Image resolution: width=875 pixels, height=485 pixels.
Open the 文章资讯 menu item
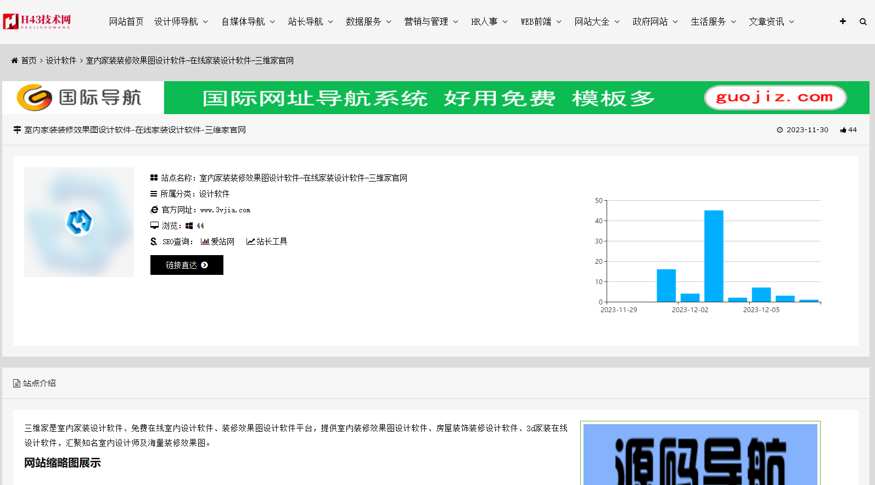[771, 22]
